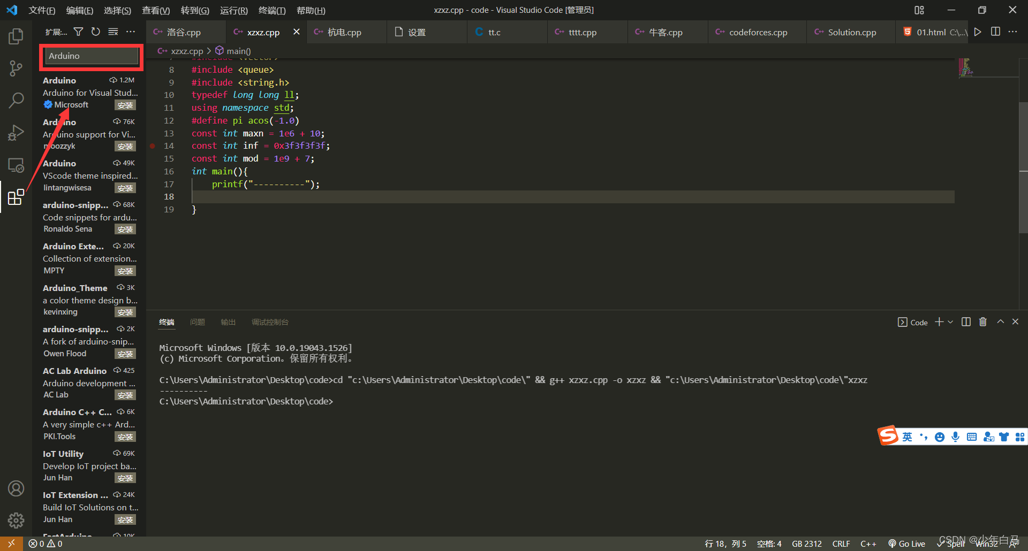Open the 文件(F) menu

[x=42, y=10]
